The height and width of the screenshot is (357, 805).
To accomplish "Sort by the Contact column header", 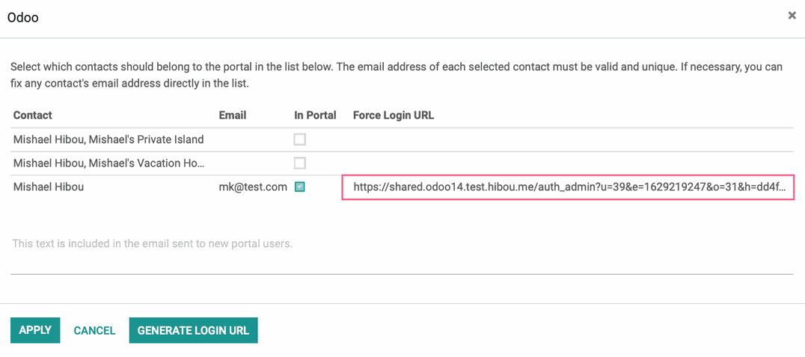I will coord(33,115).
